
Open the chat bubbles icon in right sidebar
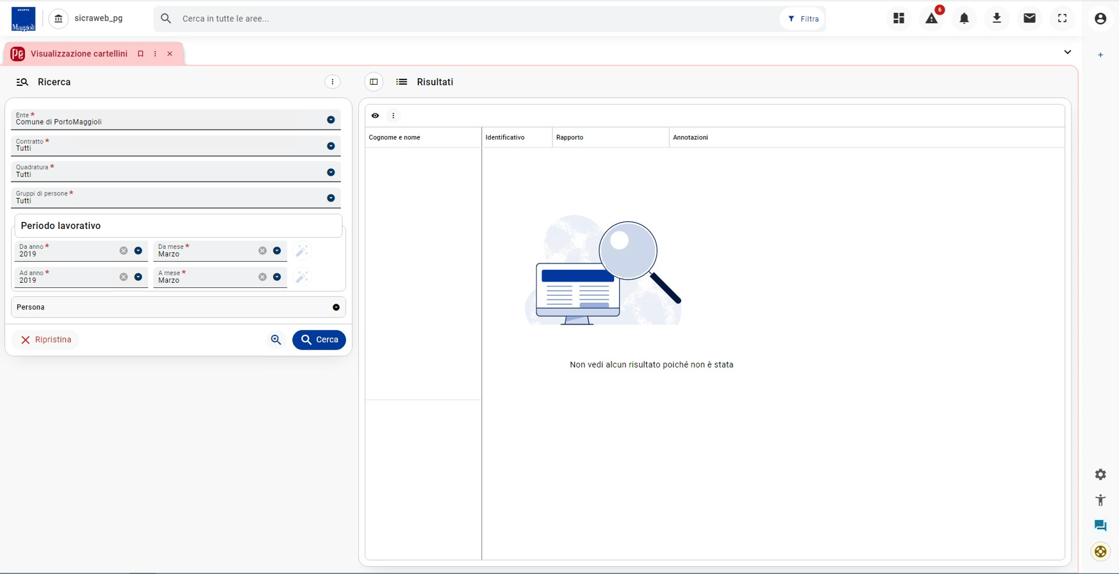point(1100,525)
